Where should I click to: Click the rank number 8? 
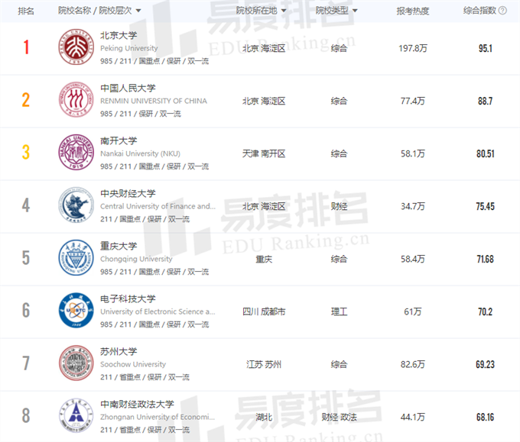(x=26, y=415)
